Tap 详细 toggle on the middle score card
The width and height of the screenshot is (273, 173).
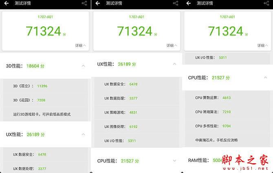point(172,46)
